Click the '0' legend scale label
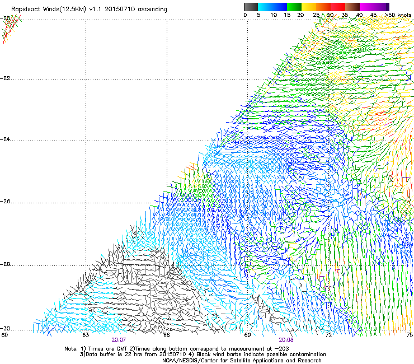This screenshot has height=364, width=414. point(245,15)
